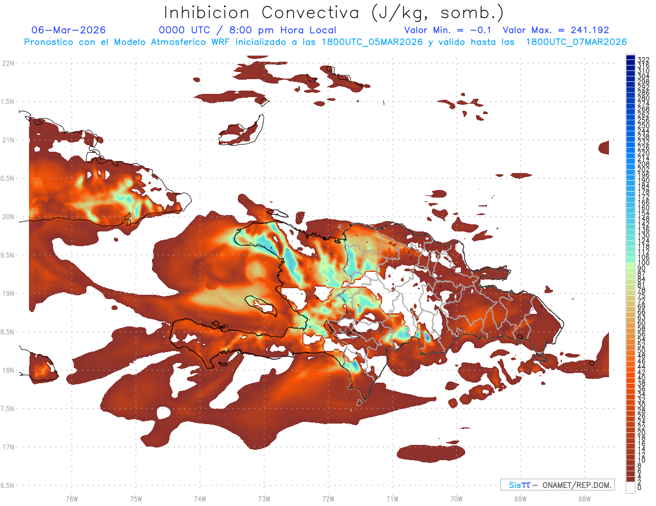The height and width of the screenshot is (506, 656).
Task: Click the '18N' latitude label
Action: (x=8, y=370)
